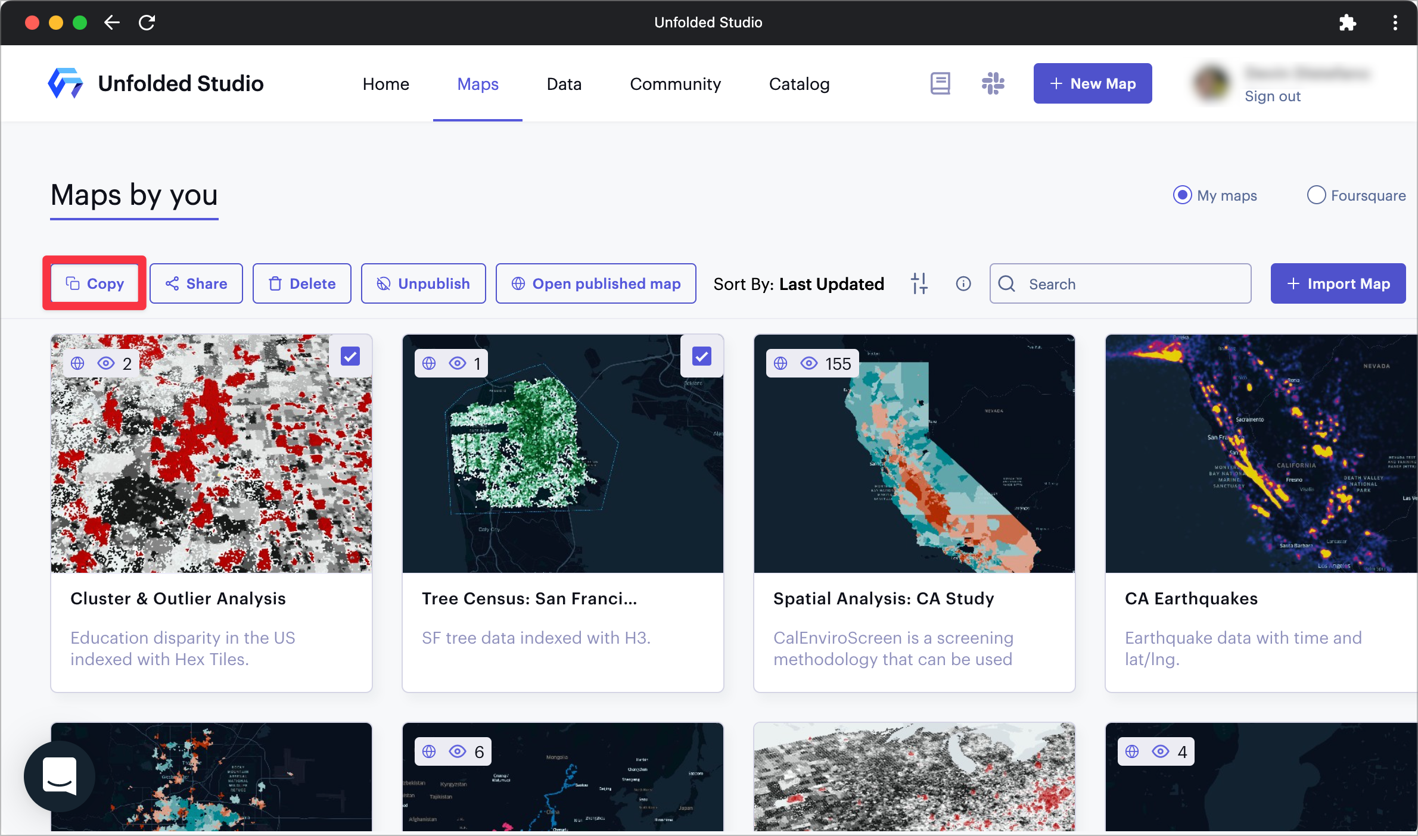The width and height of the screenshot is (1418, 836).
Task: Select the Foursquare radio button
Action: [x=1316, y=195]
